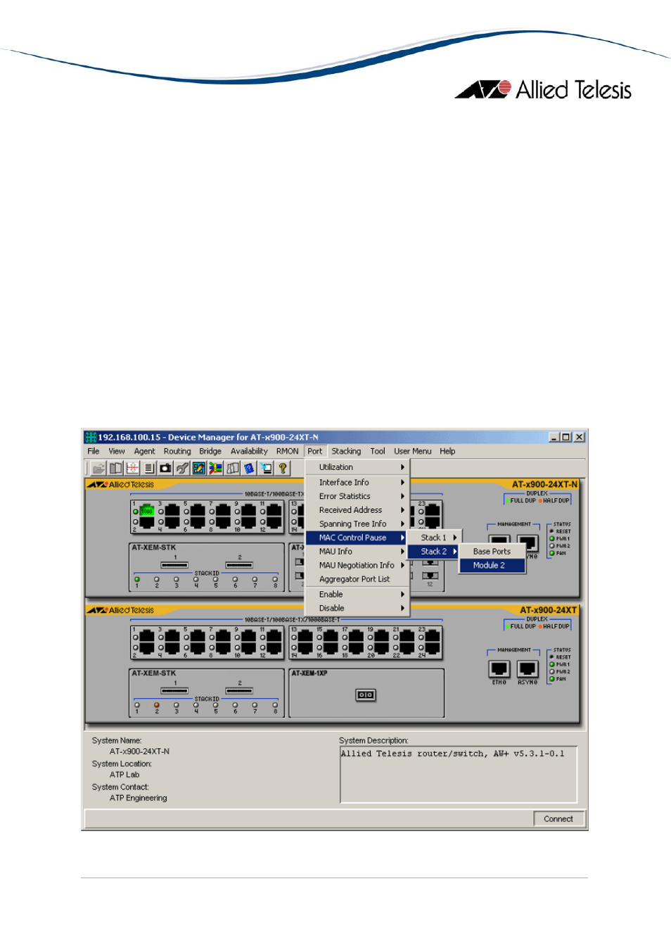
Task: Expand the Disable submenu
Action: point(357,608)
